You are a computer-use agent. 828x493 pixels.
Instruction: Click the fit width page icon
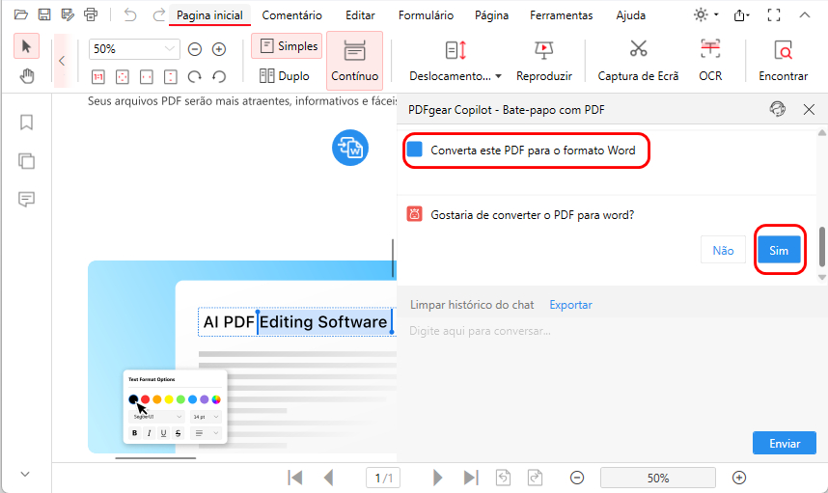pos(147,77)
